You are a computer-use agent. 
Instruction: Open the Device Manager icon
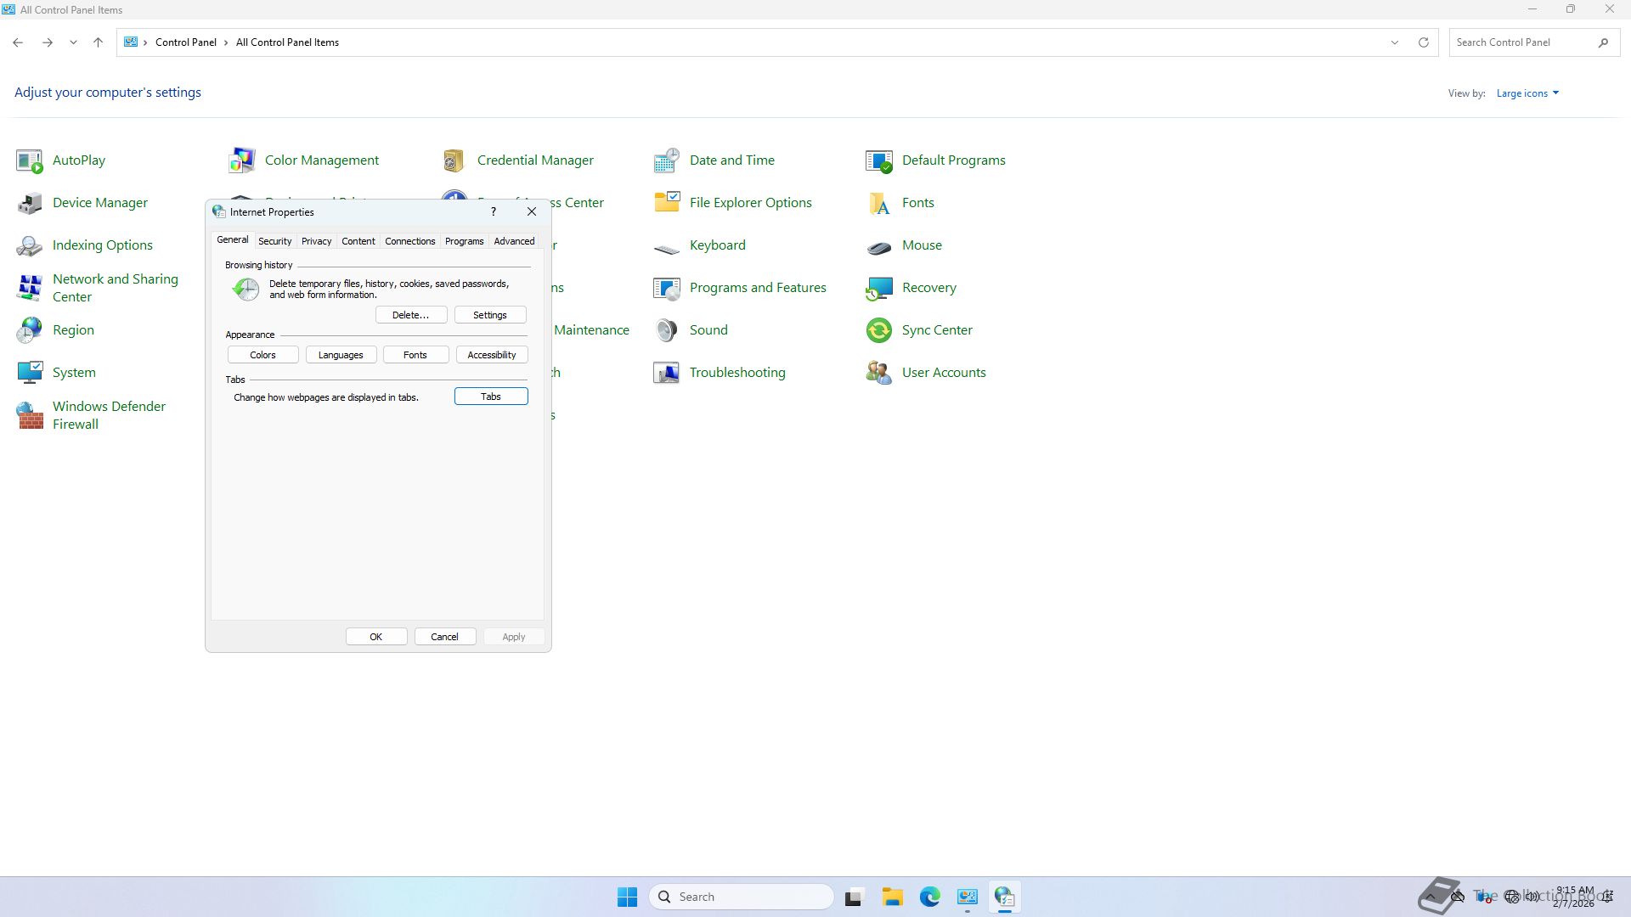click(x=30, y=203)
